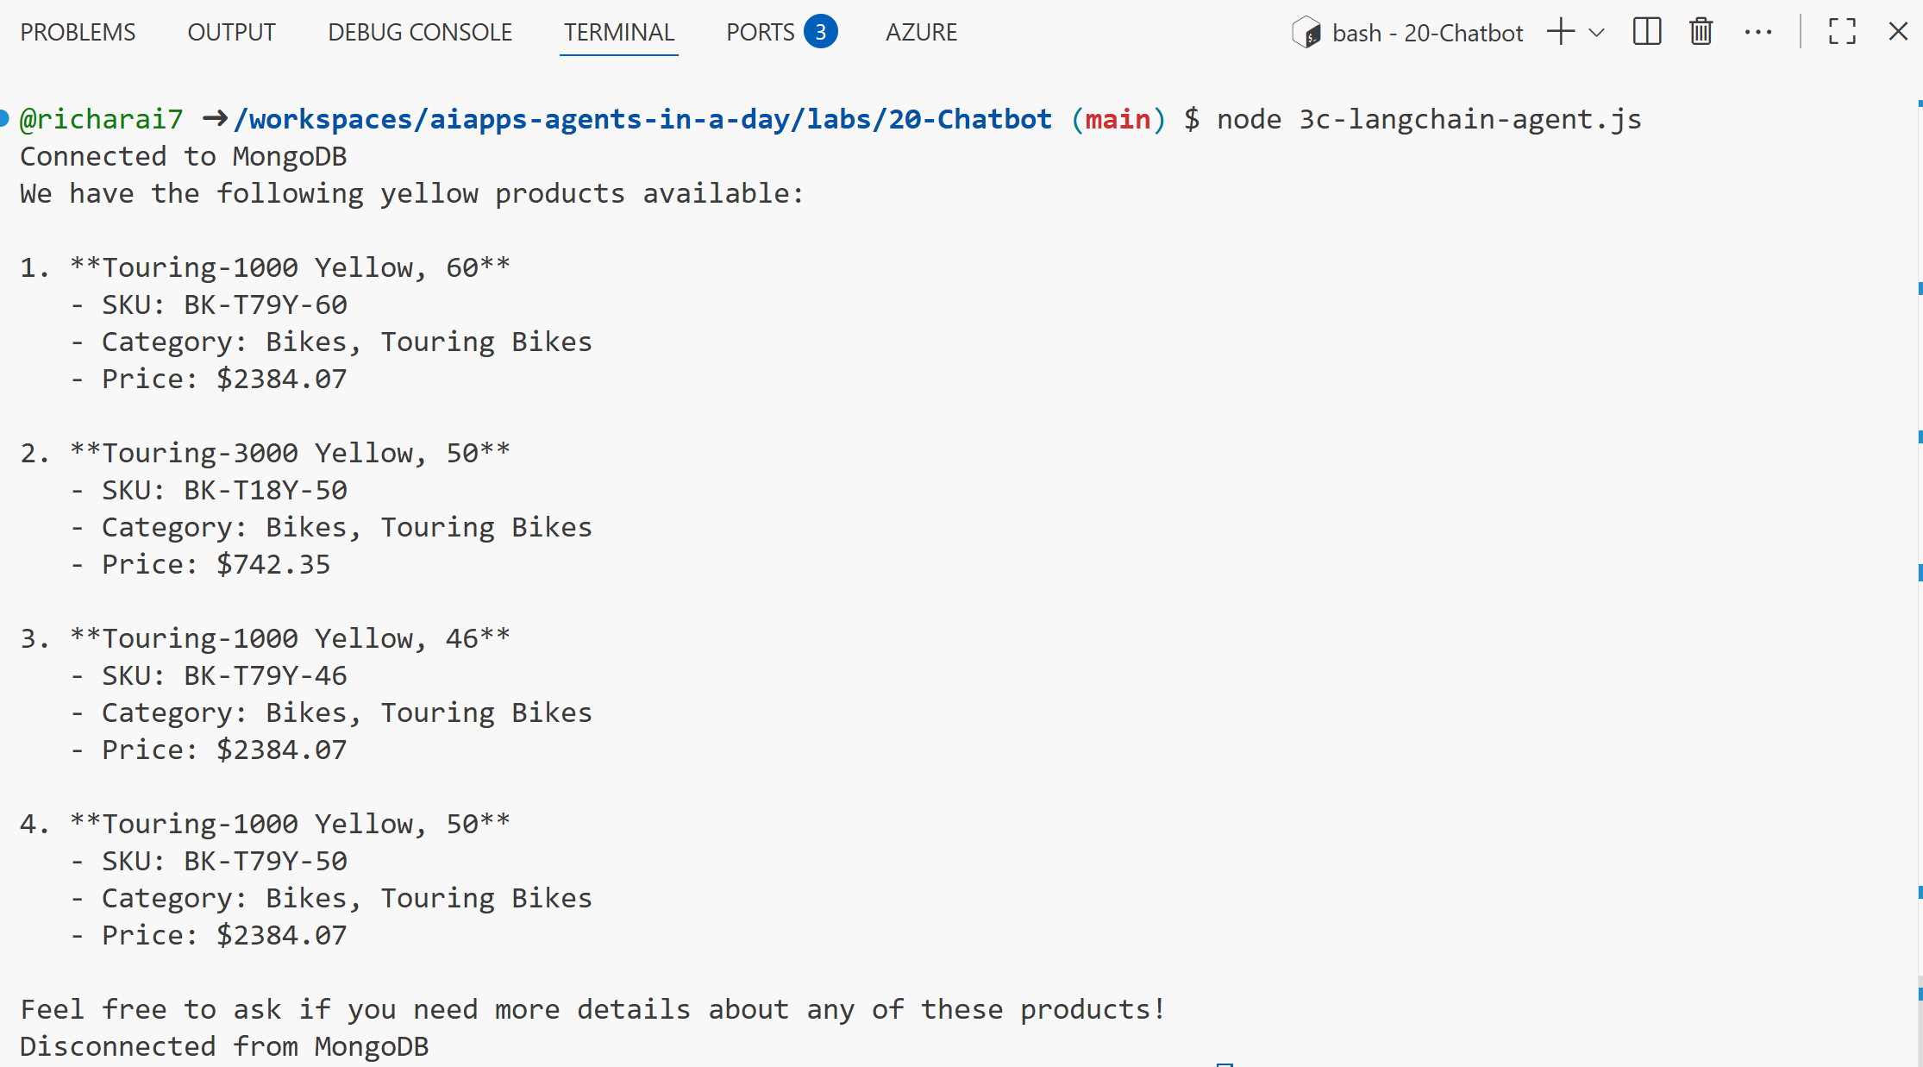Click the @richarai7 username in the prompt
The height and width of the screenshot is (1067, 1923).
coord(101,118)
